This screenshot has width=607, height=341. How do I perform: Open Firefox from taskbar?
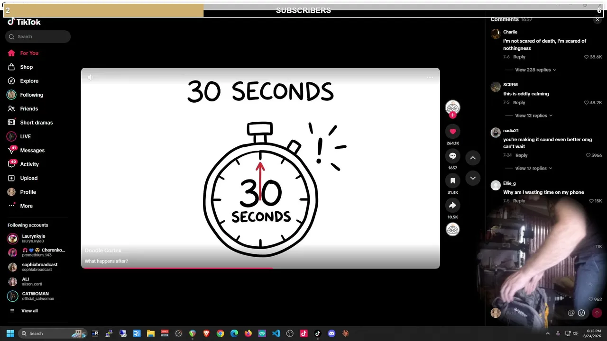click(x=248, y=333)
